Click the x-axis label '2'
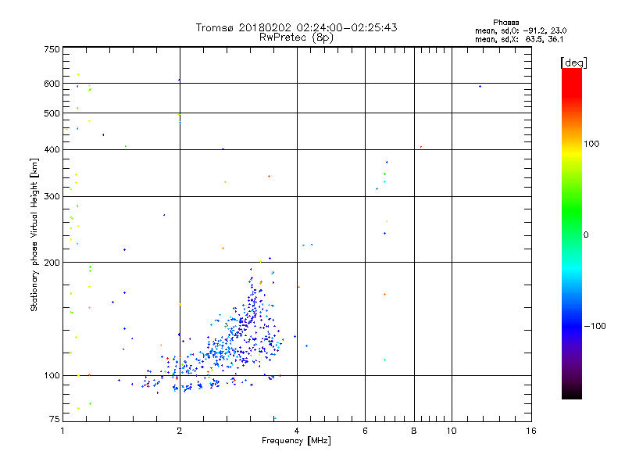The image size is (625, 469). tap(180, 431)
